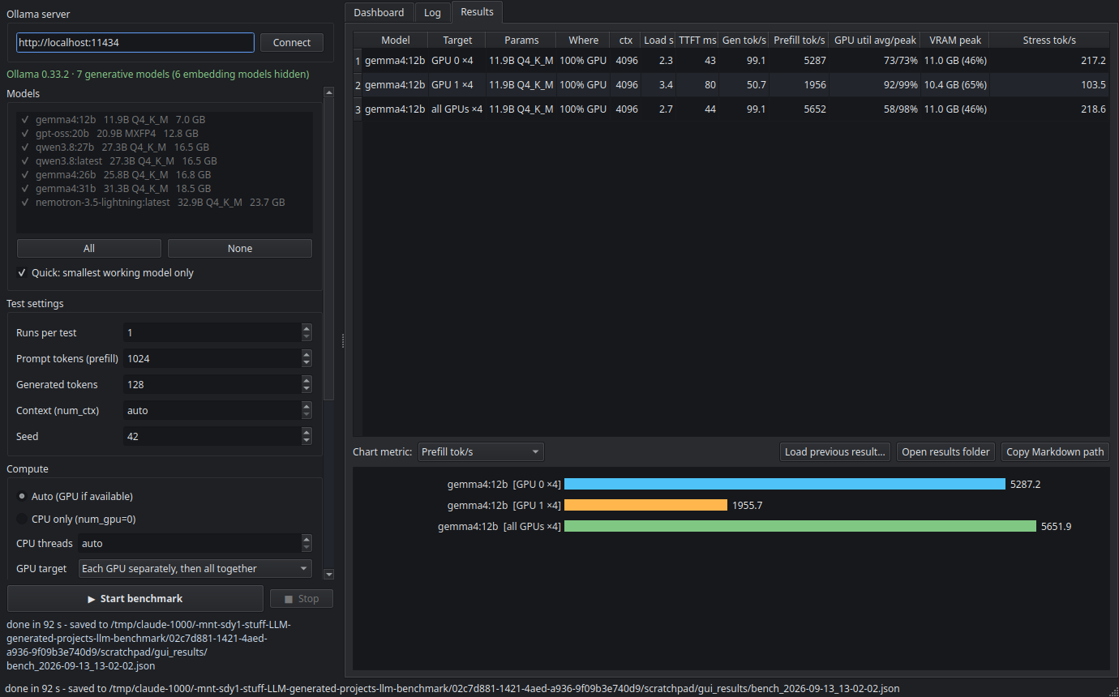Increase the Prompt tokens (prefill) value
1119x697 pixels.
(307, 354)
